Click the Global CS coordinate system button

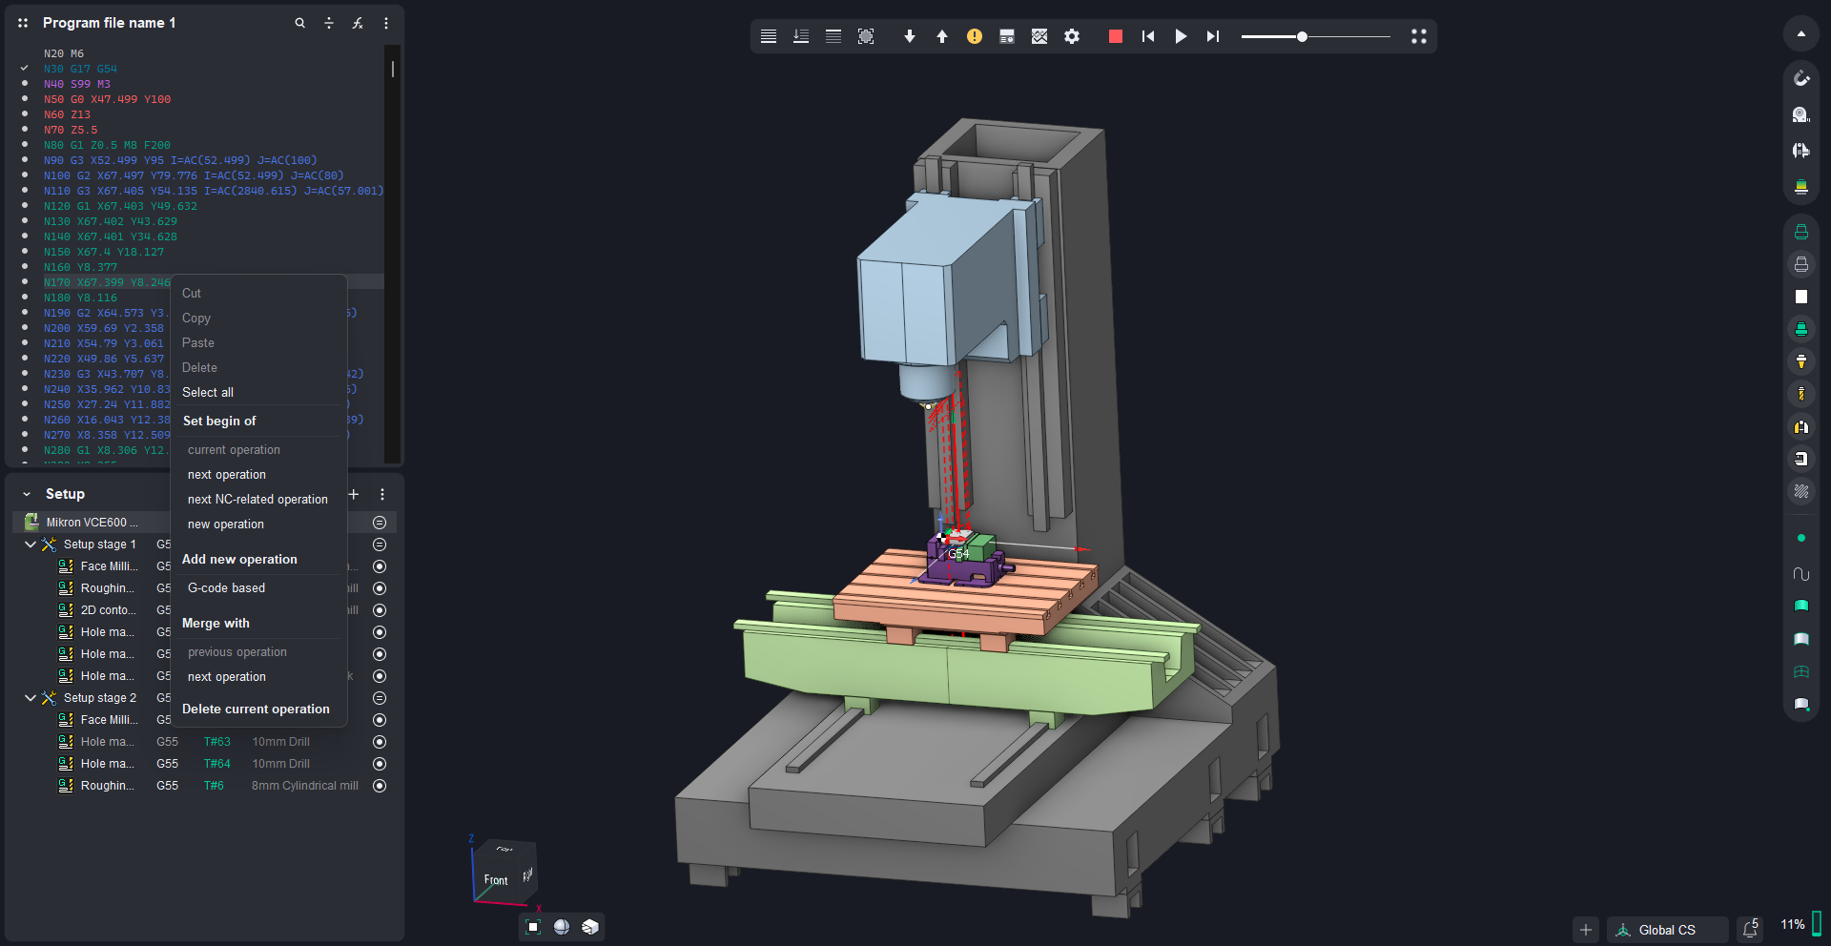[x=1666, y=930]
